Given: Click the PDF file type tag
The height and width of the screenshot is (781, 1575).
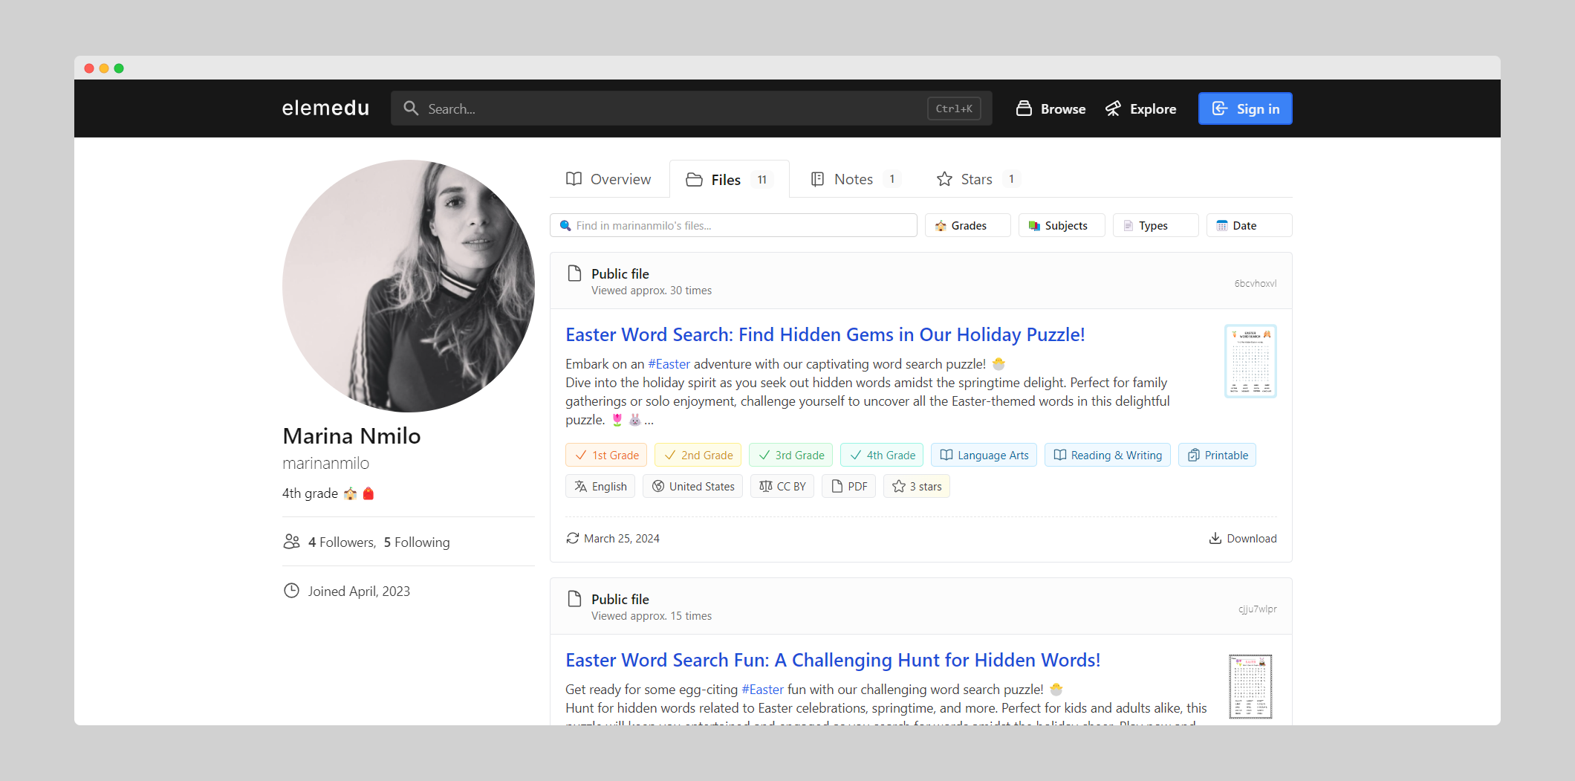Looking at the screenshot, I should point(848,486).
